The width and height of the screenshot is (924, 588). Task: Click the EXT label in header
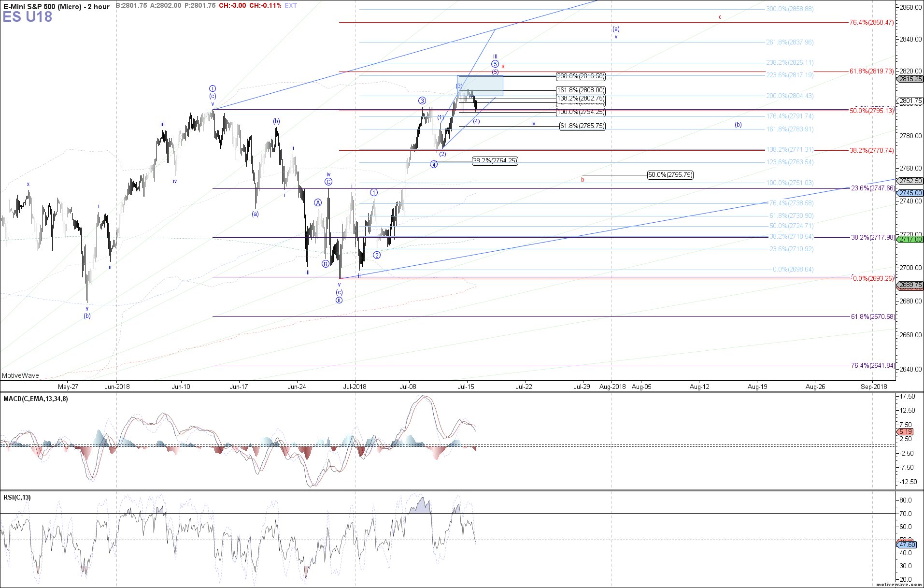(291, 6)
